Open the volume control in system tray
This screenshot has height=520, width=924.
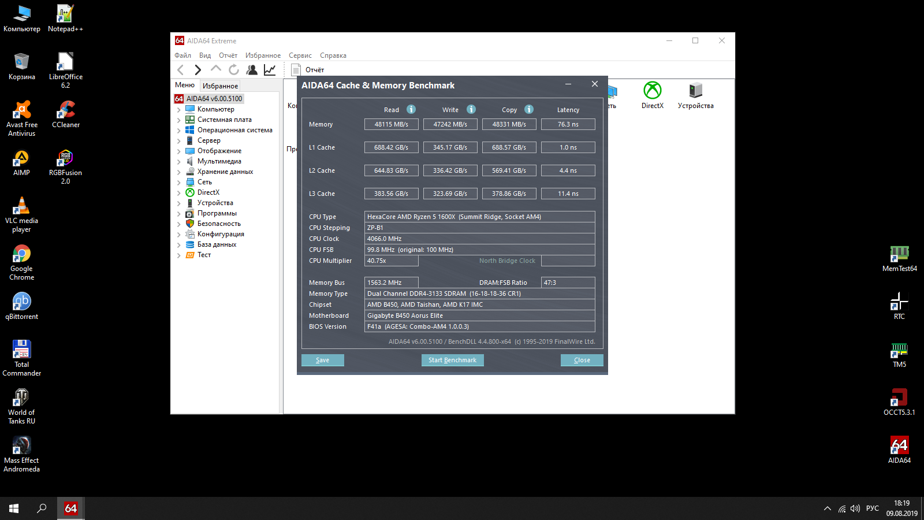pos(855,508)
